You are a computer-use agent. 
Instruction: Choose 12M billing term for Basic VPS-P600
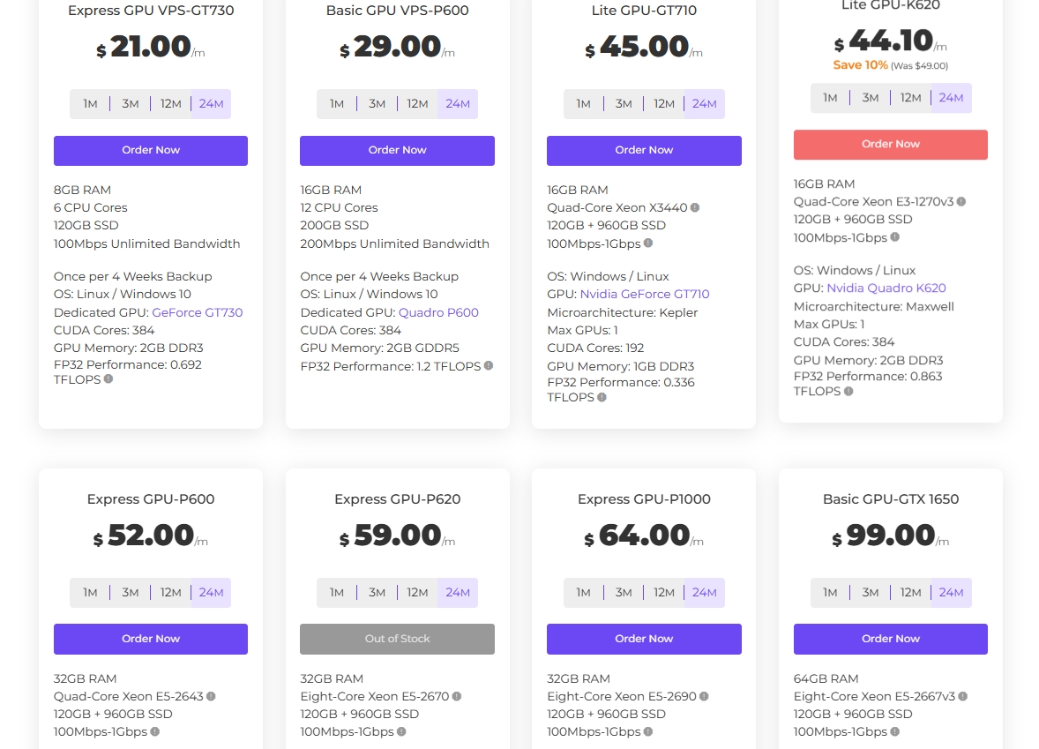coord(417,104)
